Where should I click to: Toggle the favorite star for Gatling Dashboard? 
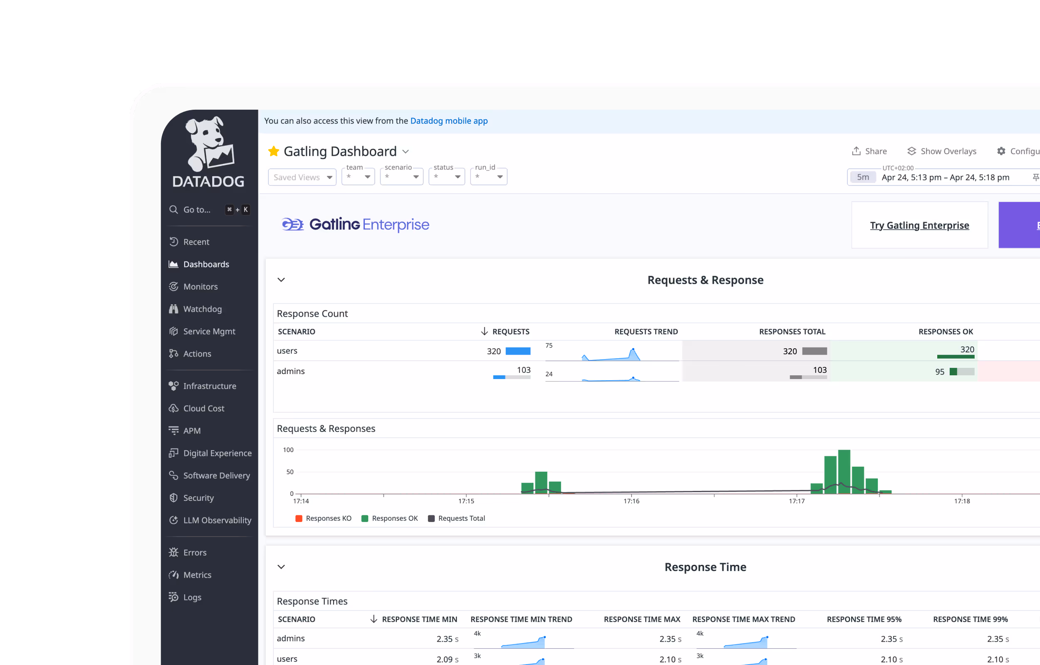point(273,151)
